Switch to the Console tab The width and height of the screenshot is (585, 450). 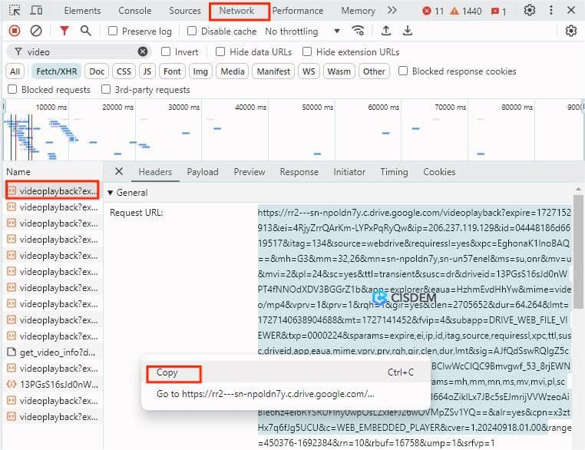pyautogui.click(x=134, y=11)
